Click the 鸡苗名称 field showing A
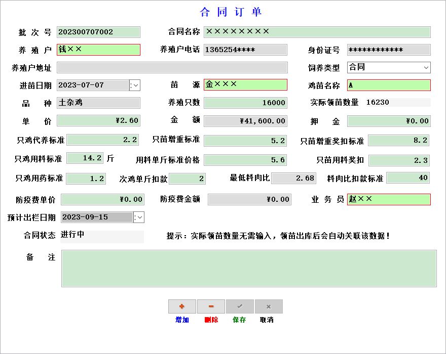Image resolution: width=446 pixels, height=354 pixels. coord(389,85)
